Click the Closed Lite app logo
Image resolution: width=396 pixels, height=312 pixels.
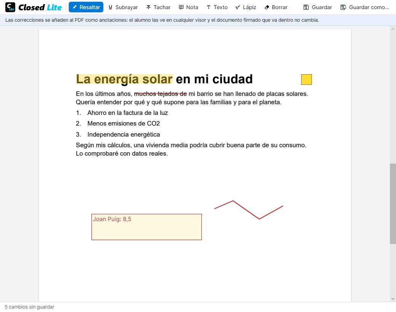coord(34,7)
